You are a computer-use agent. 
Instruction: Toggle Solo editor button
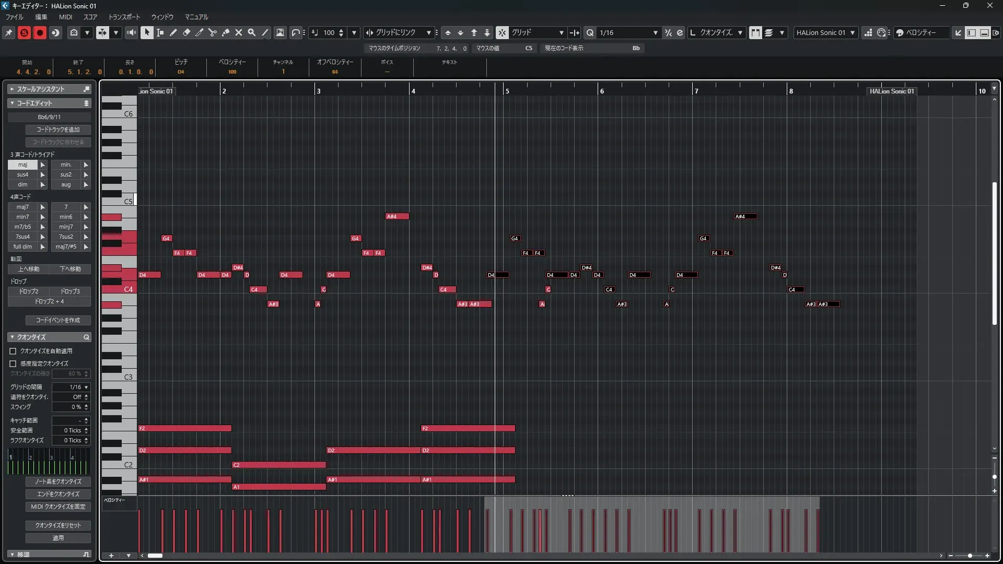24,32
